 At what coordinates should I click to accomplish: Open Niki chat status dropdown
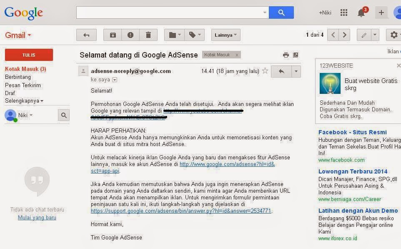25,115
